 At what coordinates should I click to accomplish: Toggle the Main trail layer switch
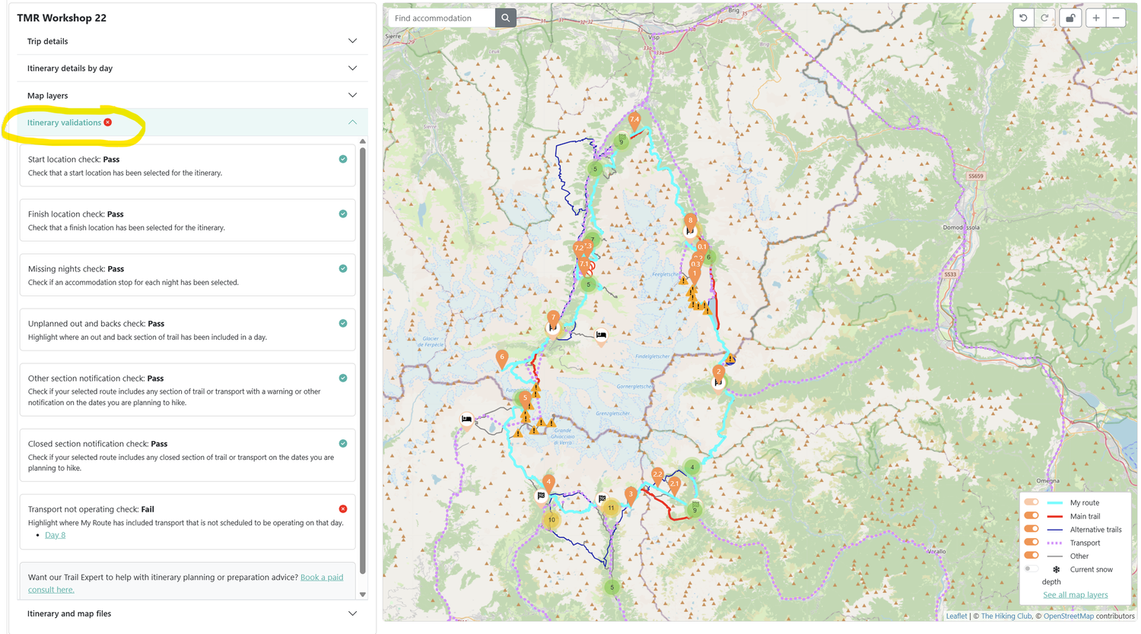pos(1031,516)
